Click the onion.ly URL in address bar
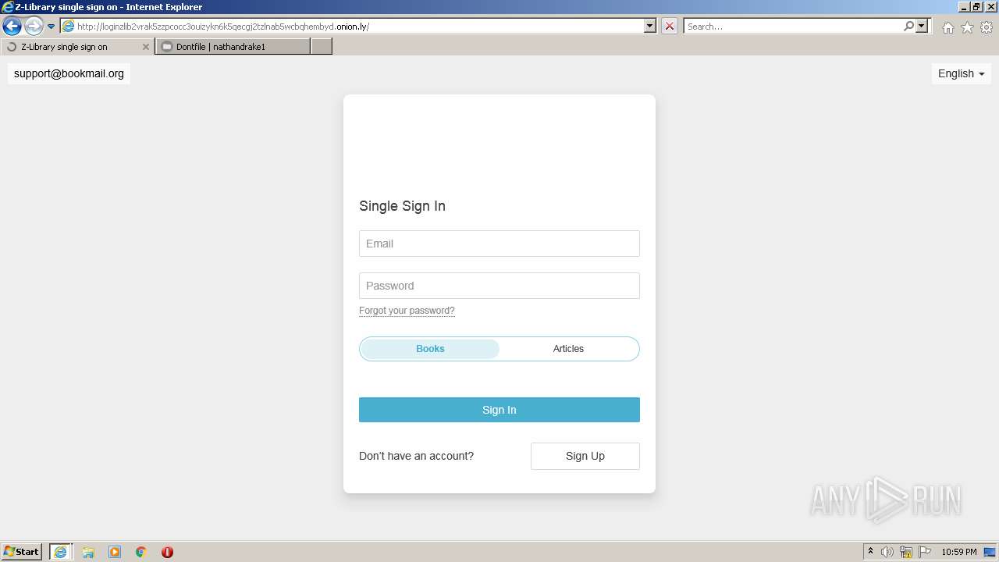This screenshot has height=562, width=999. (222, 27)
